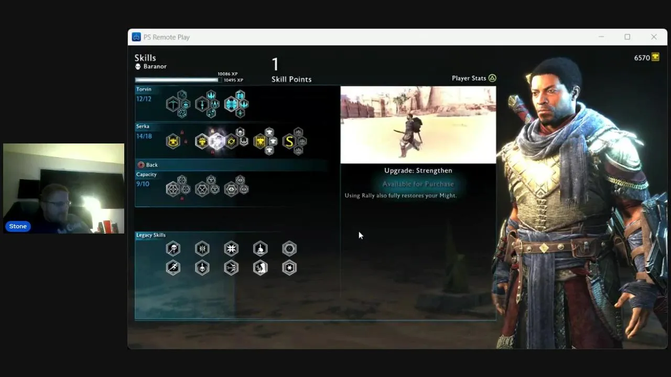Select the yellow armor skill with white upgrades
This screenshot has width=671, height=377.
(x=260, y=141)
